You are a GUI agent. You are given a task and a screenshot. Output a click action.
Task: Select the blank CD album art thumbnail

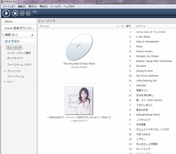(79, 47)
